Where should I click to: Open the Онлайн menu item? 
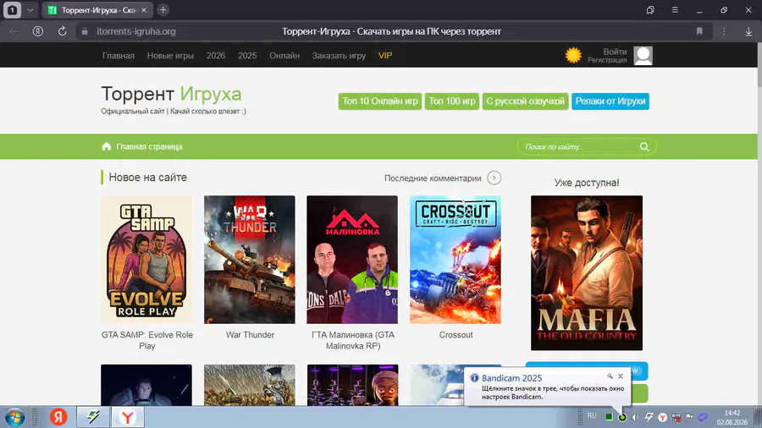284,55
